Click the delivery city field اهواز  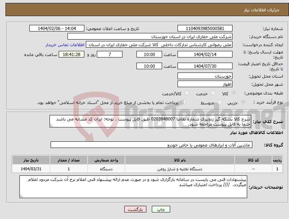[205, 84]
